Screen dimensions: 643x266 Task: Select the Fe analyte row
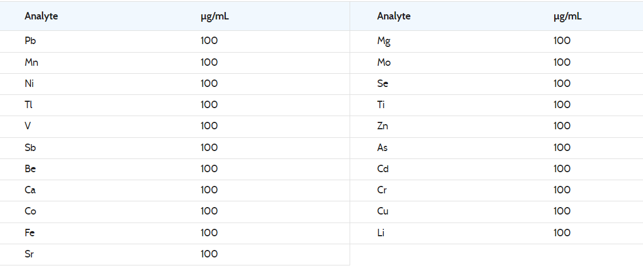coord(175,233)
